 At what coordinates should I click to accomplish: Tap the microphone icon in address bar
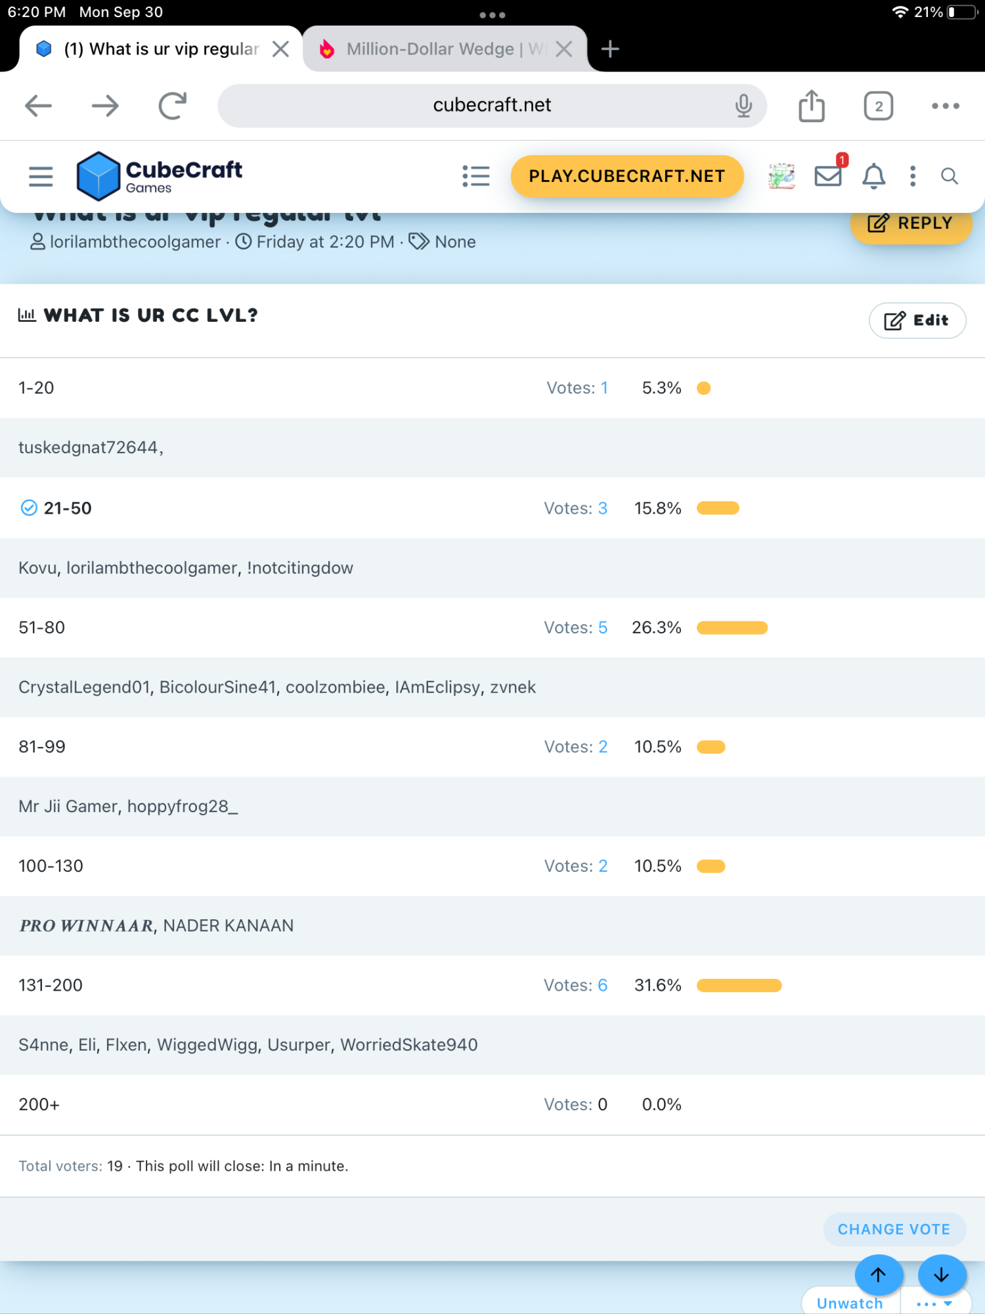(x=743, y=105)
